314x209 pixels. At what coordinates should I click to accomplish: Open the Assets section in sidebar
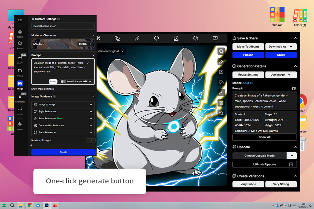click(20, 45)
